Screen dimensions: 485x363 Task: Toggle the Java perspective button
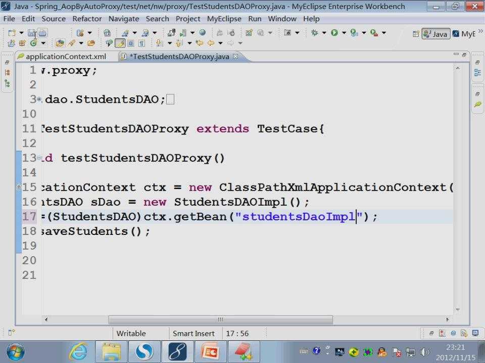coord(436,34)
